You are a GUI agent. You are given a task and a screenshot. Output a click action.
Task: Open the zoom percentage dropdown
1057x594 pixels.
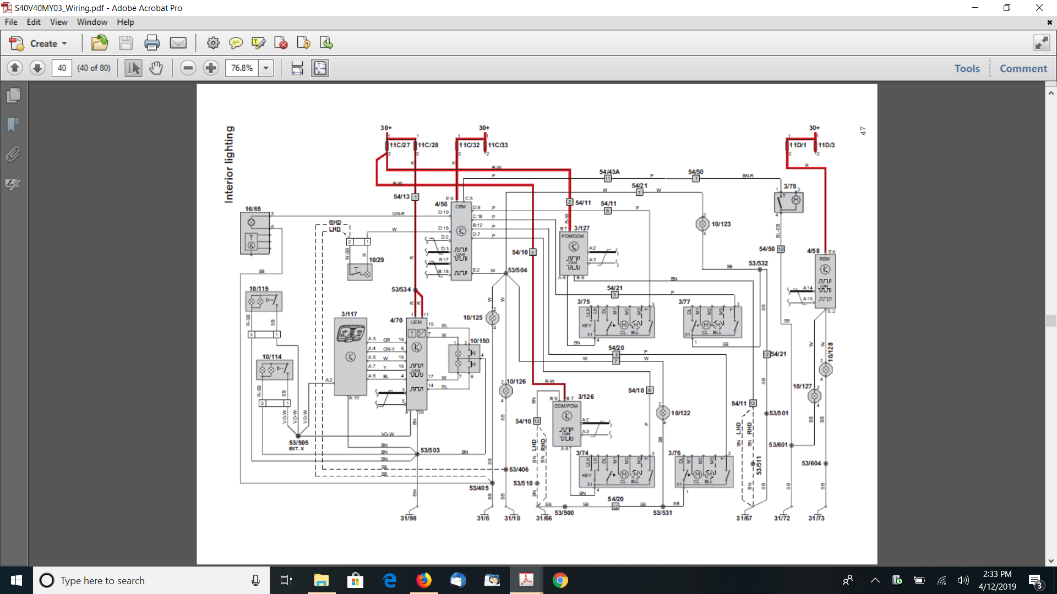pos(266,68)
